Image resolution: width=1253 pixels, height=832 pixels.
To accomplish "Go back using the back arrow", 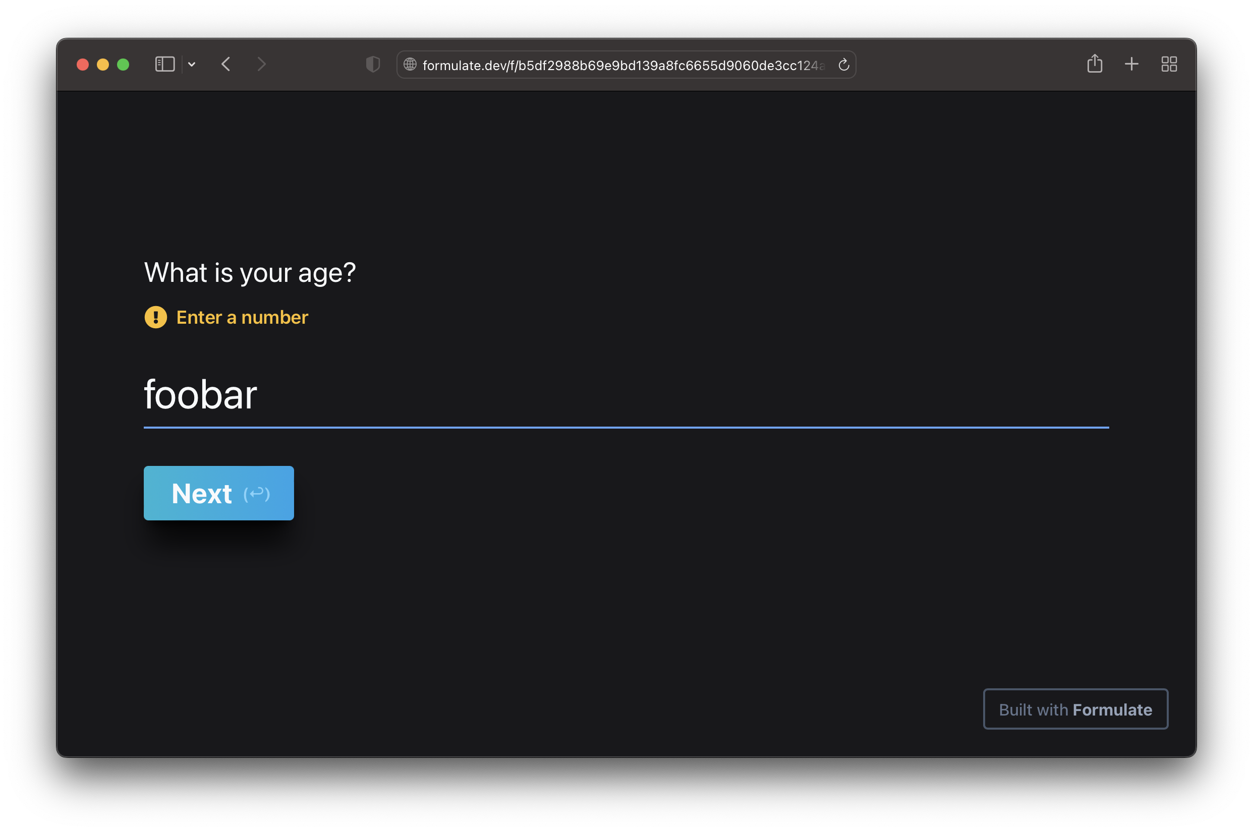I will tap(226, 64).
